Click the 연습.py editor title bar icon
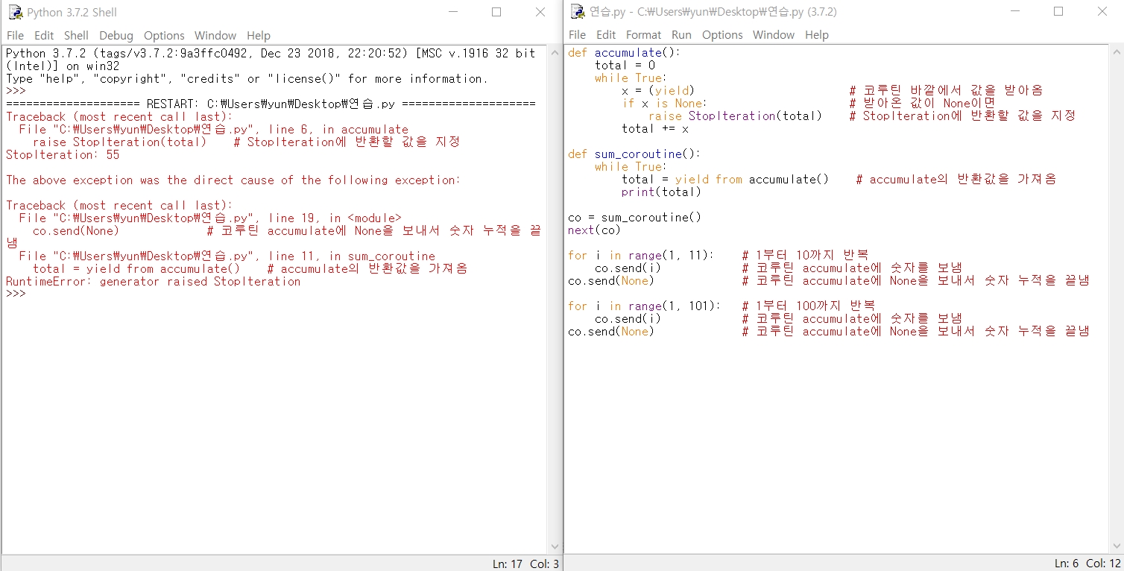Image resolution: width=1124 pixels, height=571 pixels. click(578, 12)
